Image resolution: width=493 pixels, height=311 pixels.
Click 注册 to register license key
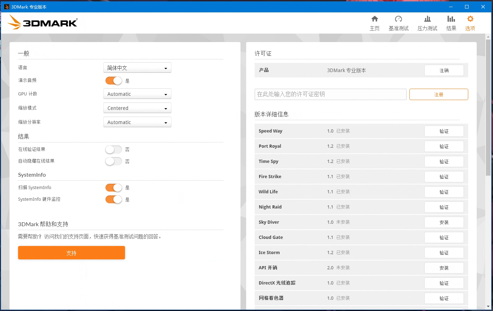click(438, 94)
